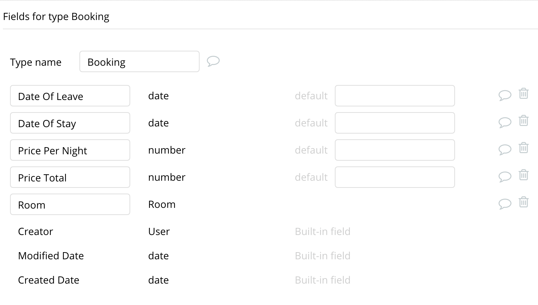Select the Price Per Night name field
Screen dimensions: 538x305
[70, 150]
